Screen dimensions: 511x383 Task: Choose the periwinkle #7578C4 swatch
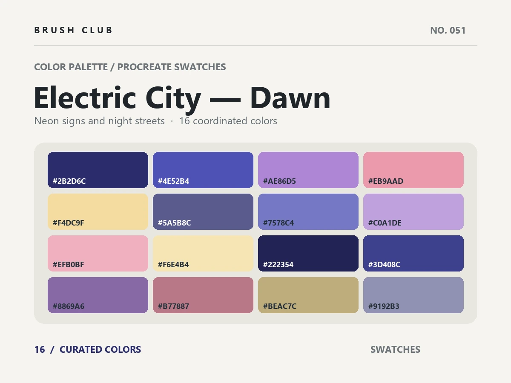pos(308,212)
